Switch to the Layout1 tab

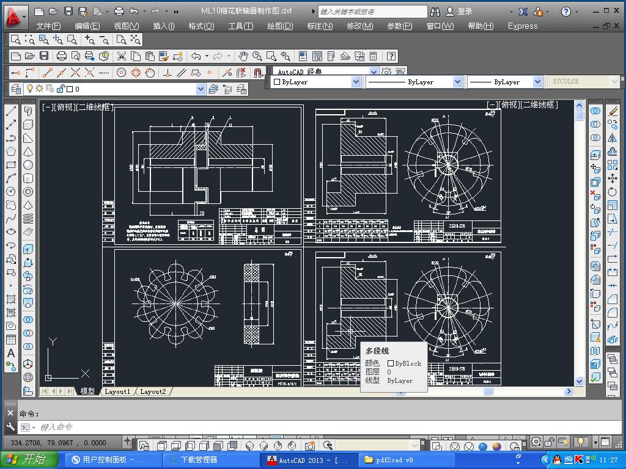[117, 391]
